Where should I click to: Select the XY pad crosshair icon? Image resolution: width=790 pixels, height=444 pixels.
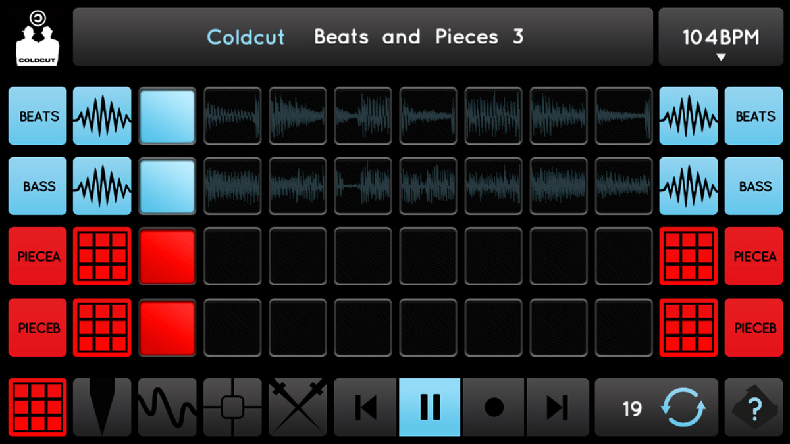pos(232,407)
